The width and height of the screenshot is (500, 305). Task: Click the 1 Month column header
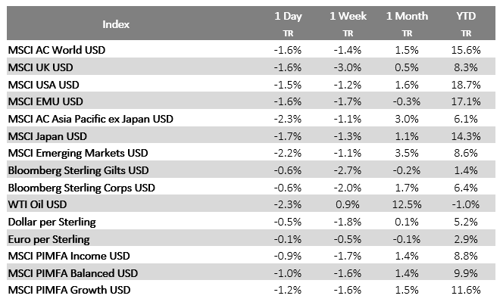pos(407,16)
